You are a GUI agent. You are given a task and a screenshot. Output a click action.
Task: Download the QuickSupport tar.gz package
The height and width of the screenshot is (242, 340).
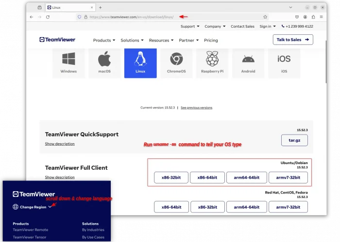[x=294, y=140]
